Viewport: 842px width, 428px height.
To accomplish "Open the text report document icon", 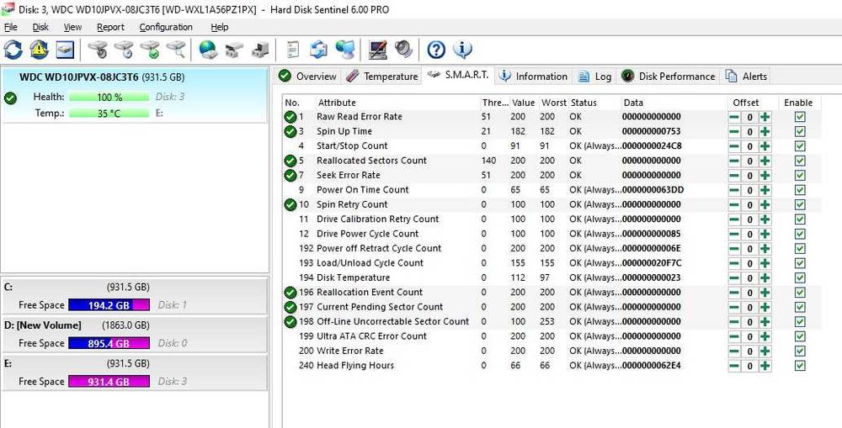I will 293,50.
